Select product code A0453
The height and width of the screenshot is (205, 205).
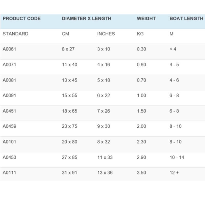[9, 157]
